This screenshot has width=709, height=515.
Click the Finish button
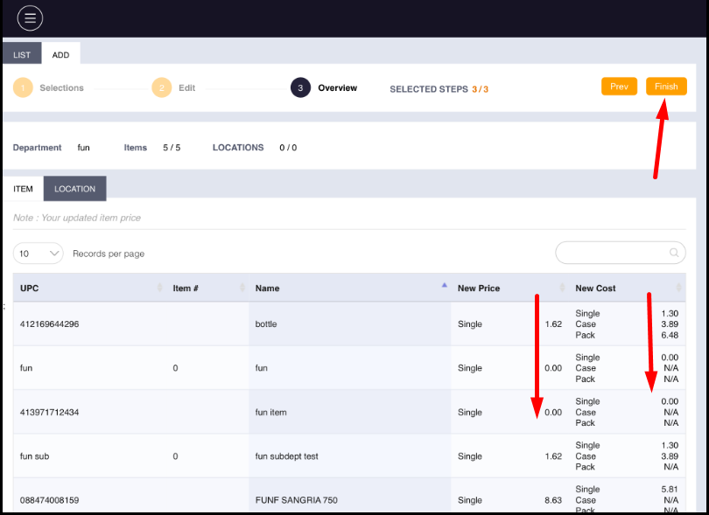pos(666,87)
